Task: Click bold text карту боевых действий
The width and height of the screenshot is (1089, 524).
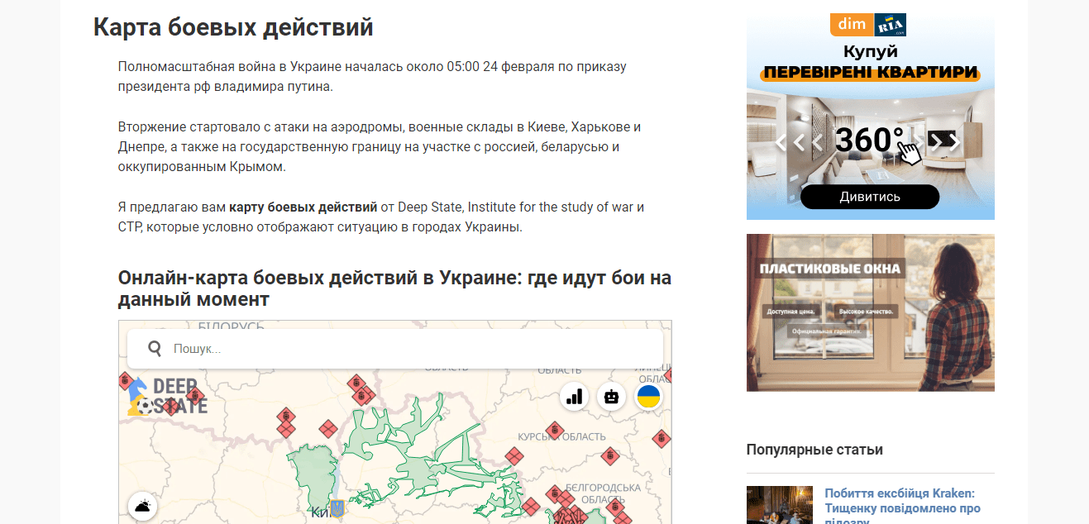Action: (x=303, y=207)
